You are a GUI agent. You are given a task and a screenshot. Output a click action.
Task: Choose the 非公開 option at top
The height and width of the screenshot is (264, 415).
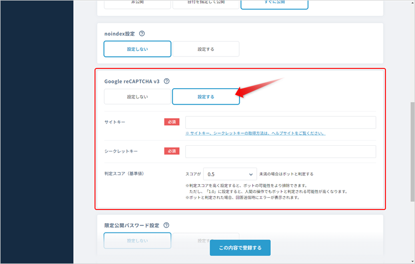point(137,4)
